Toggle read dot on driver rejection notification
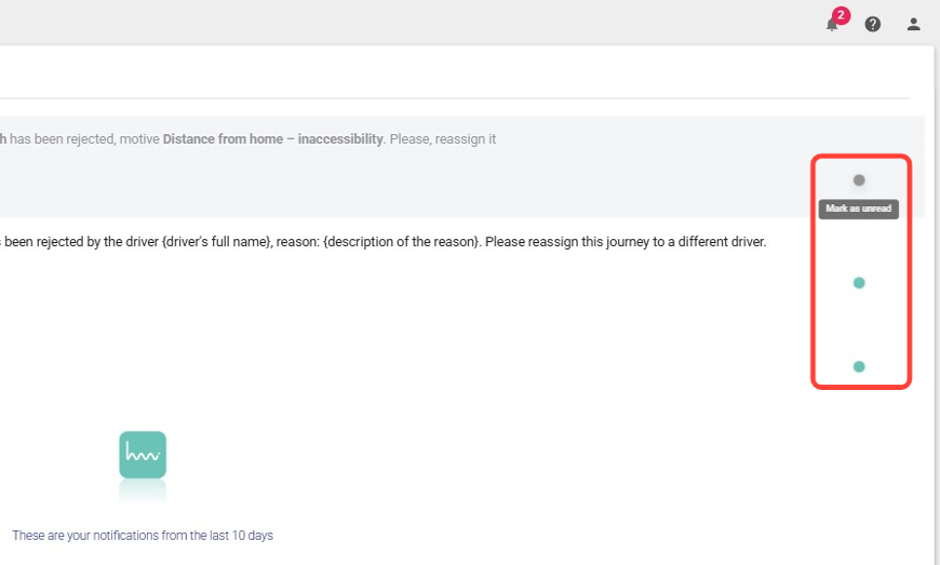 pos(858,283)
